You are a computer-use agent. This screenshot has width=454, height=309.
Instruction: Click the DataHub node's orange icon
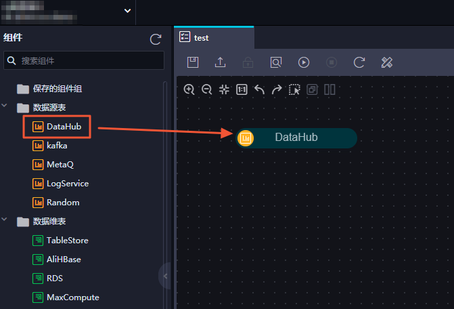click(246, 138)
